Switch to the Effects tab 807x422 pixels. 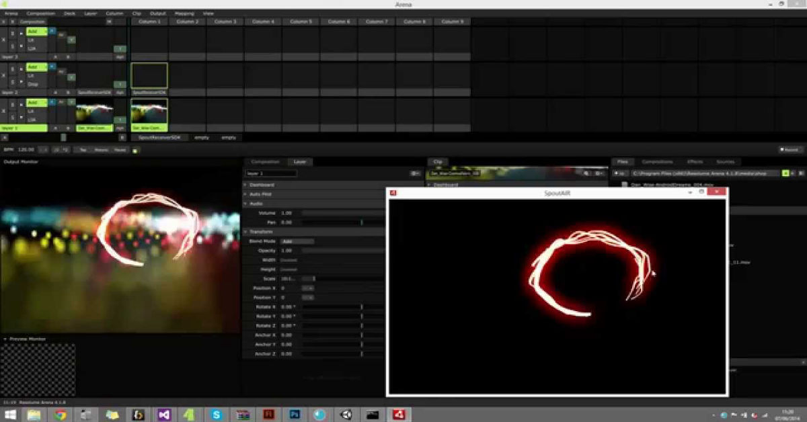pos(695,161)
